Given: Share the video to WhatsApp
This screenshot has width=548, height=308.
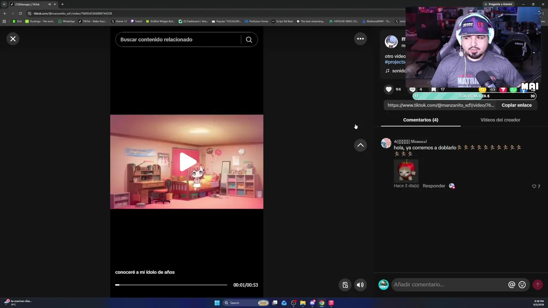Looking at the screenshot, I should point(513,89).
